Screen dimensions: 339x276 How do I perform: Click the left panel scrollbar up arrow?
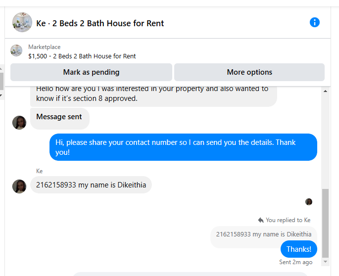pos(1,68)
